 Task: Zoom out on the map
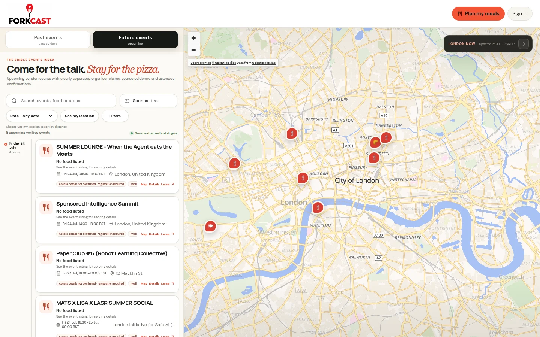tap(193, 50)
